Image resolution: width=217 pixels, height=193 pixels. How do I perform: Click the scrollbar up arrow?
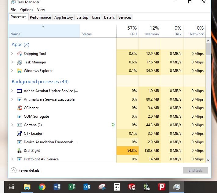point(208,41)
